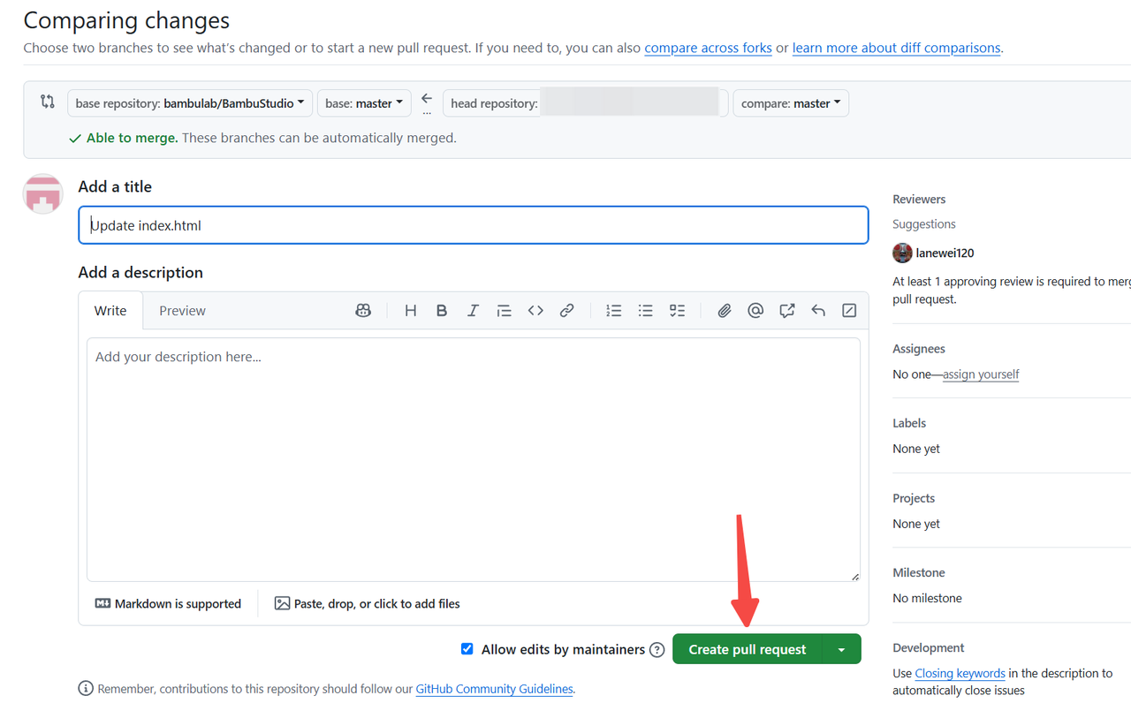
Task: Open the GitHub Community Guidelines link
Action: pos(494,689)
